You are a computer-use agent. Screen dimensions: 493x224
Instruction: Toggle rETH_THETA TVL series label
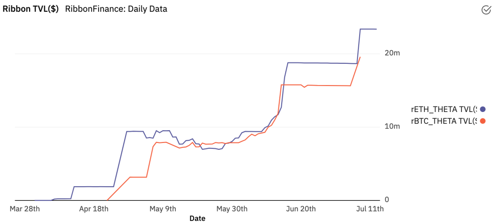click(x=444, y=109)
